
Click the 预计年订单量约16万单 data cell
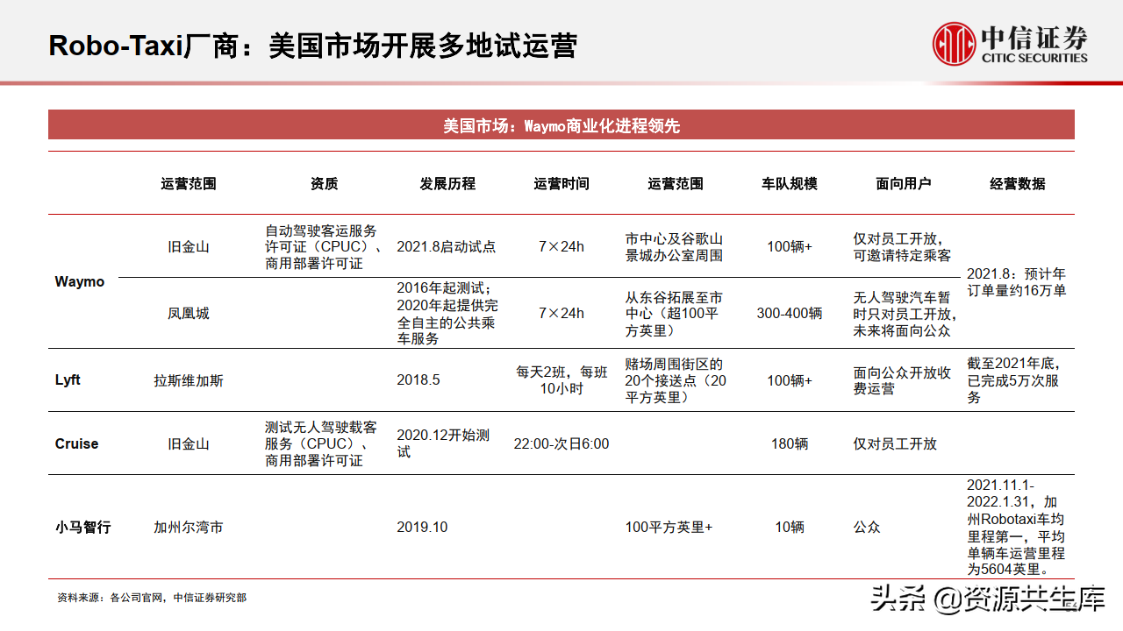1017,282
